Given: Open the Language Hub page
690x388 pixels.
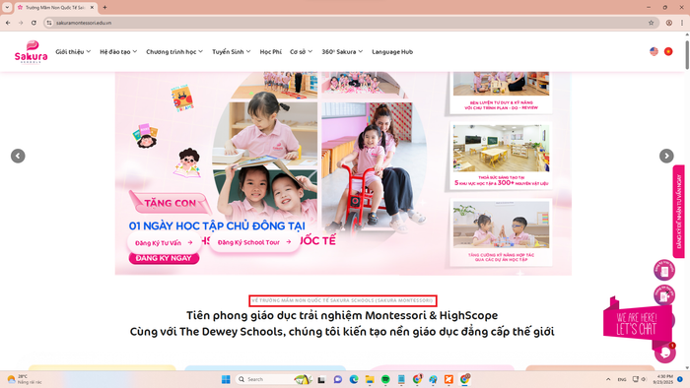Looking at the screenshot, I should [x=392, y=52].
